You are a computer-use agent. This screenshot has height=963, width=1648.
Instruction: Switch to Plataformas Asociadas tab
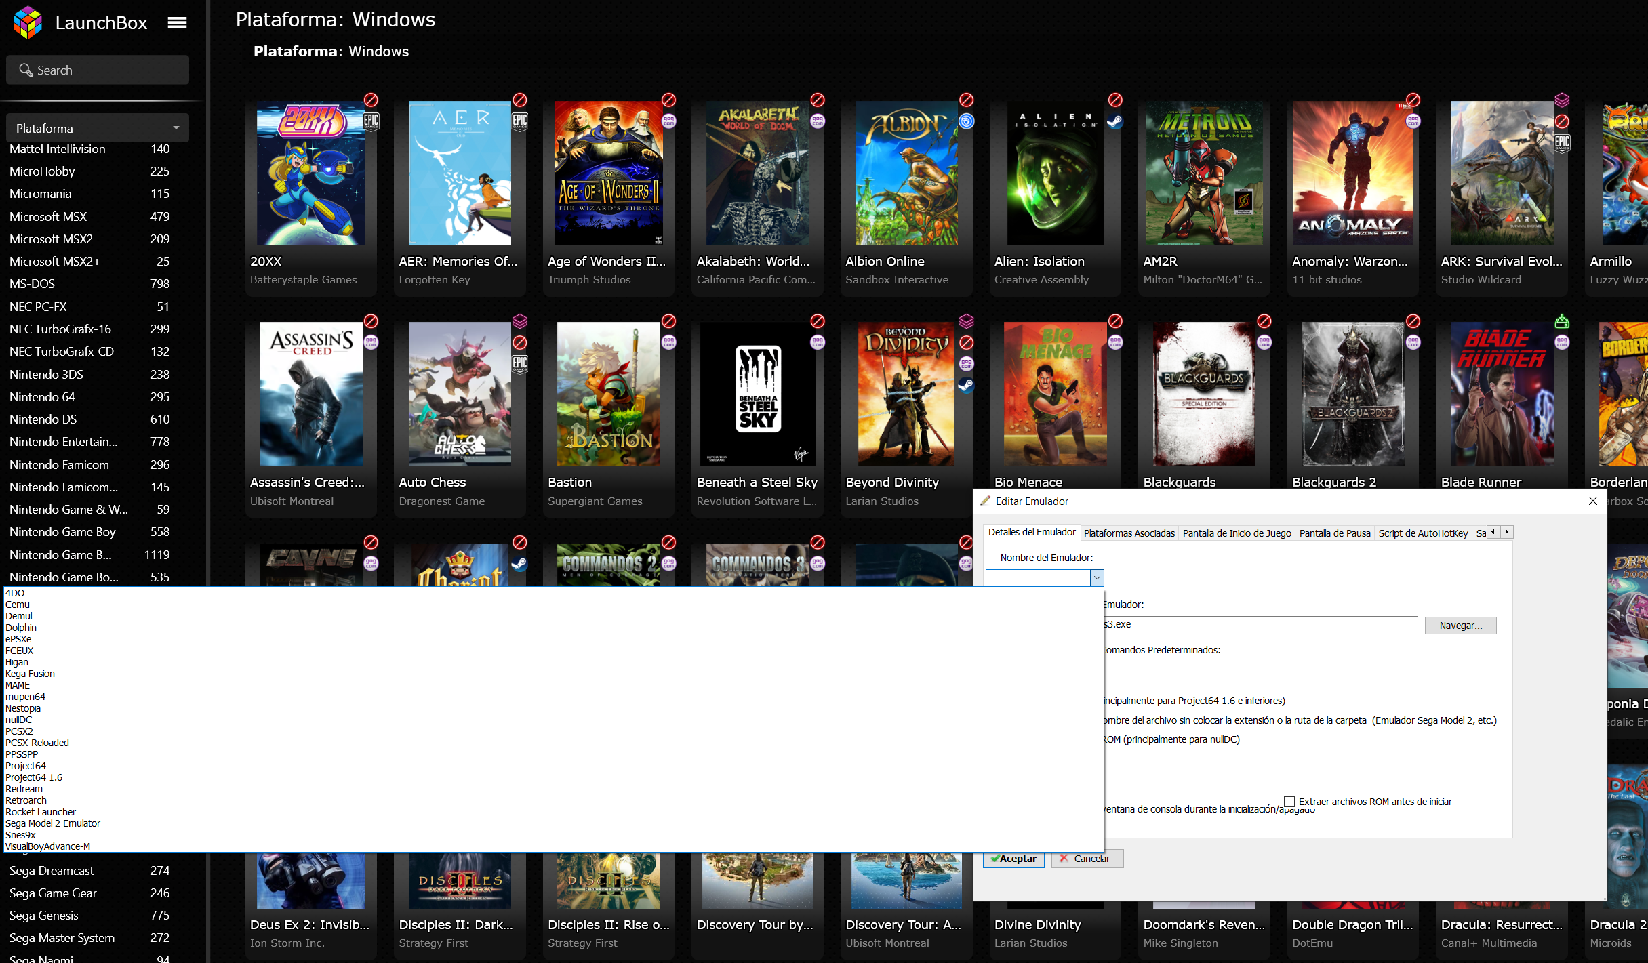click(x=1129, y=533)
